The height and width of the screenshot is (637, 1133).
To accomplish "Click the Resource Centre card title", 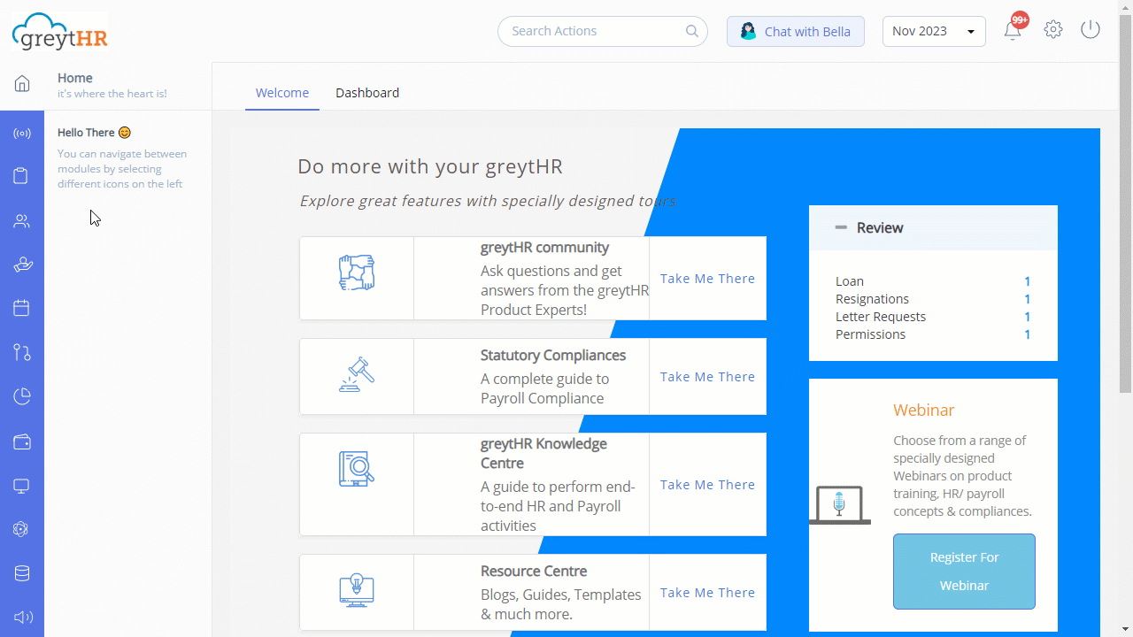I will 534,572.
